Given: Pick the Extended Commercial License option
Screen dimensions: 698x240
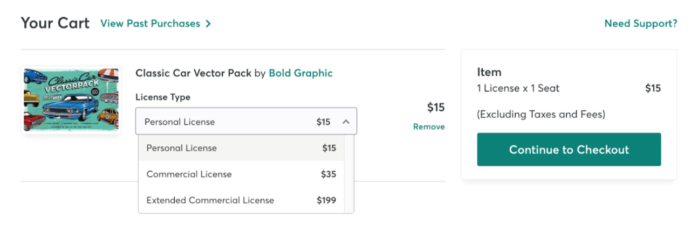Looking at the screenshot, I should pyautogui.click(x=241, y=200).
